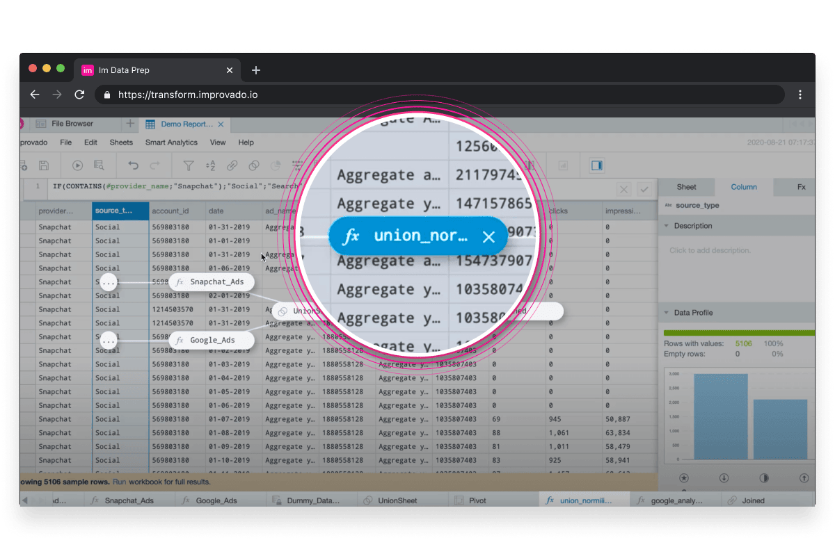The image size is (835, 556).
Task: Add new workbook tab with plus
Action: click(129, 124)
